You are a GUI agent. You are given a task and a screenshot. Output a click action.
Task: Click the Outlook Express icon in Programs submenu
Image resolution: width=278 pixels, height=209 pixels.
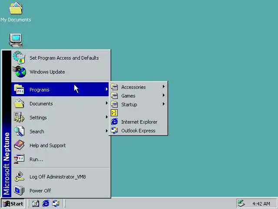[x=114, y=131]
